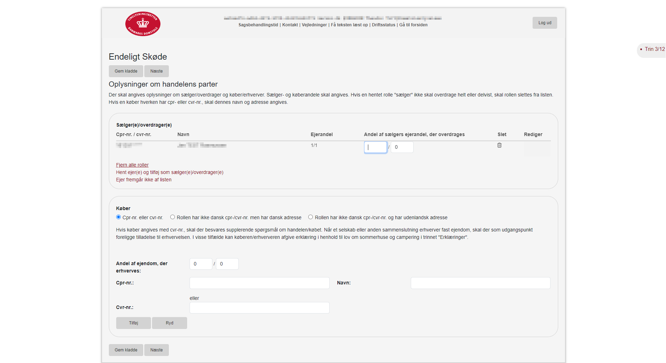
Task: Check Driftsstatus in the header
Action: [x=383, y=25]
